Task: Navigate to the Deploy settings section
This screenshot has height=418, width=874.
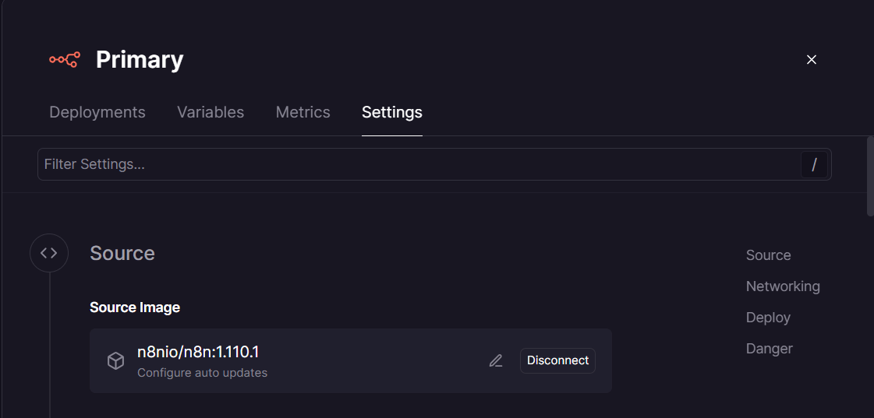Action: click(x=768, y=318)
